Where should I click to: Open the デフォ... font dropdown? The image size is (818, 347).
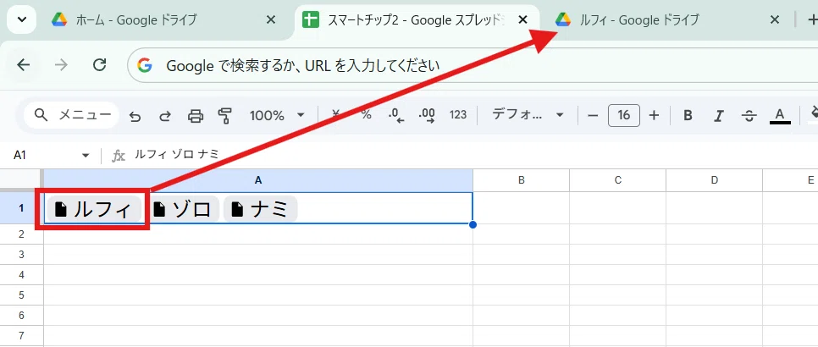tap(528, 115)
